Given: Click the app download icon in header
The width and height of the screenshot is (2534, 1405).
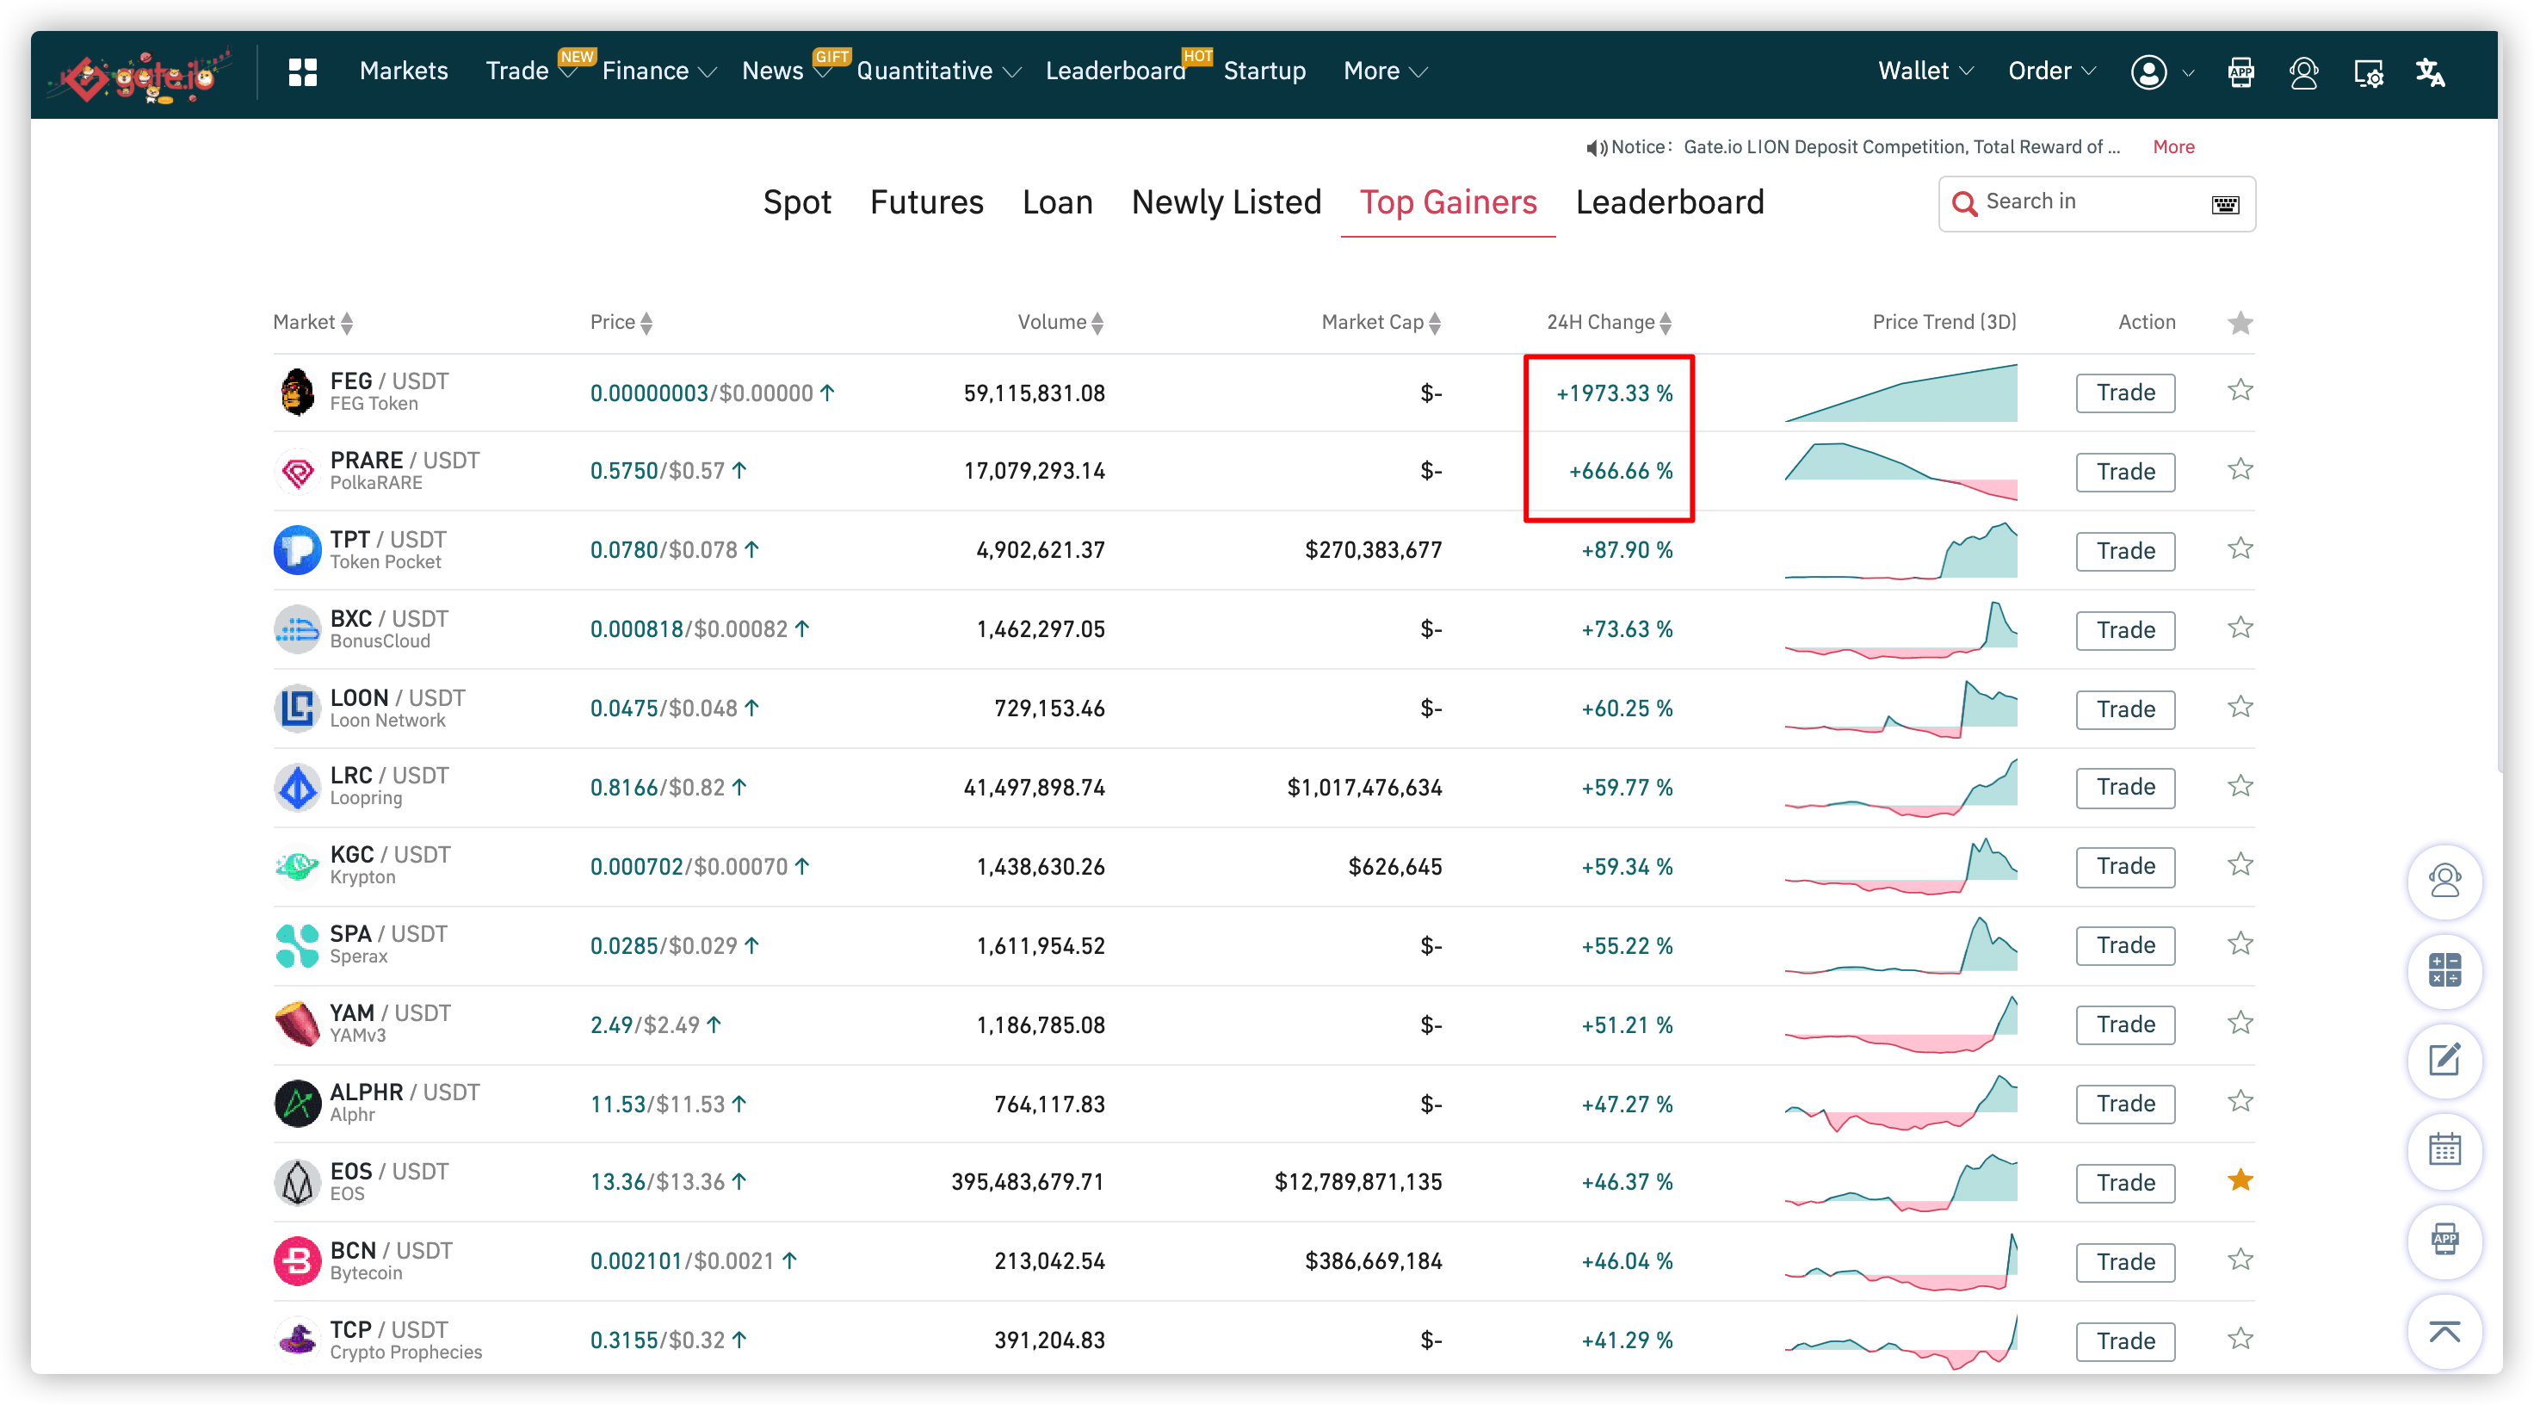Looking at the screenshot, I should tap(2240, 71).
